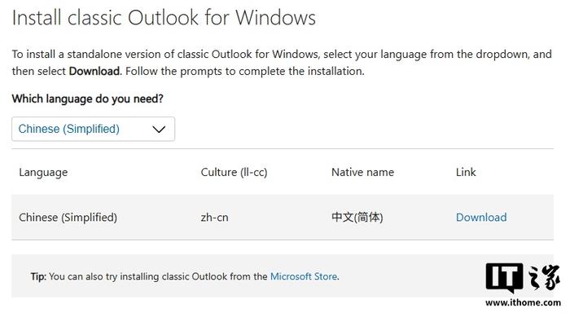Click the black IT logo icon
This screenshot has width=570, height=313.
pyautogui.click(x=504, y=278)
